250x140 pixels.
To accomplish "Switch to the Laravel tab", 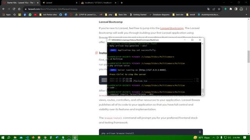I will (59, 3).
